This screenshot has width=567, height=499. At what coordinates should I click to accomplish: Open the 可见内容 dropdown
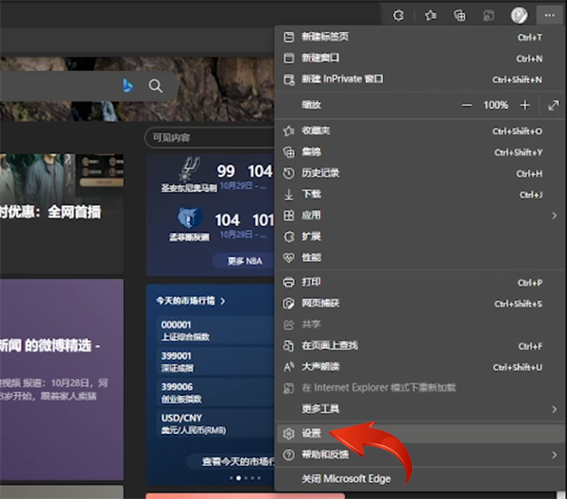tap(209, 137)
